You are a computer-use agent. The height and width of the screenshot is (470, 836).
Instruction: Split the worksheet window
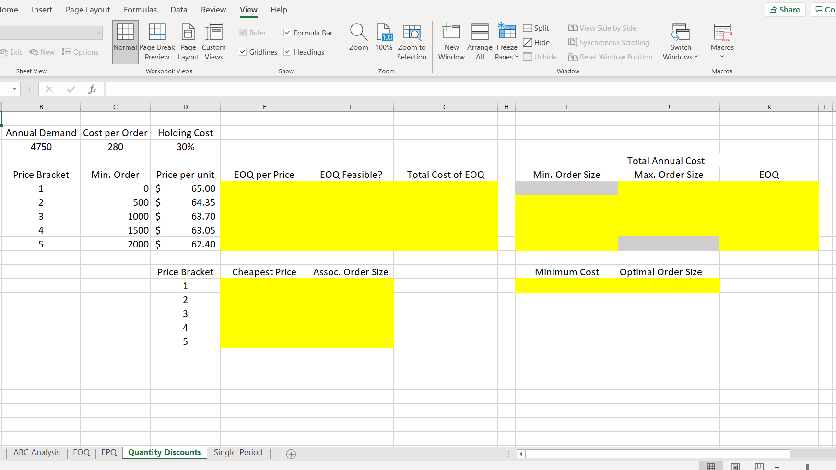coord(536,28)
